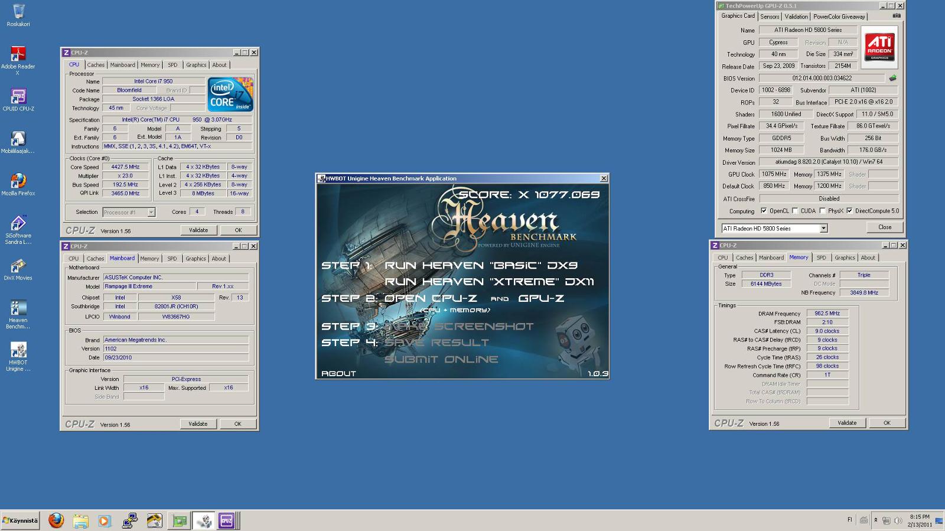Click BIOS save chip icon in GPU-Z
The width and height of the screenshot is (945, 531).
pyautogui.click(x=892, y=78)
